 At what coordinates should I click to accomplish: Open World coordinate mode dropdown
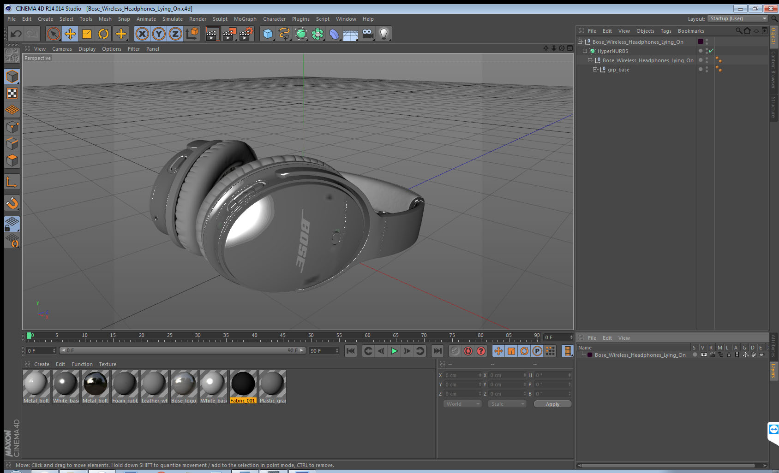tap(462, 404)
